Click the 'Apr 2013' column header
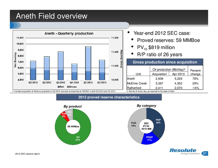The height and width of the screenshot is (168, 218). (178, 74)
